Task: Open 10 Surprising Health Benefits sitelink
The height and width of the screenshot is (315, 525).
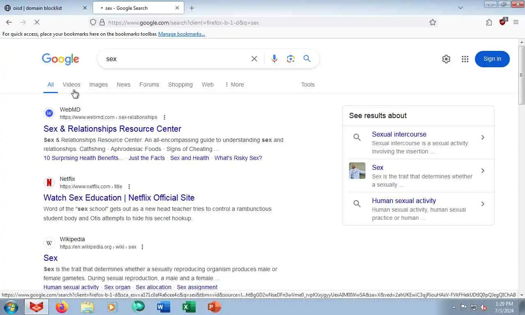Action: [x=83, y=158]
